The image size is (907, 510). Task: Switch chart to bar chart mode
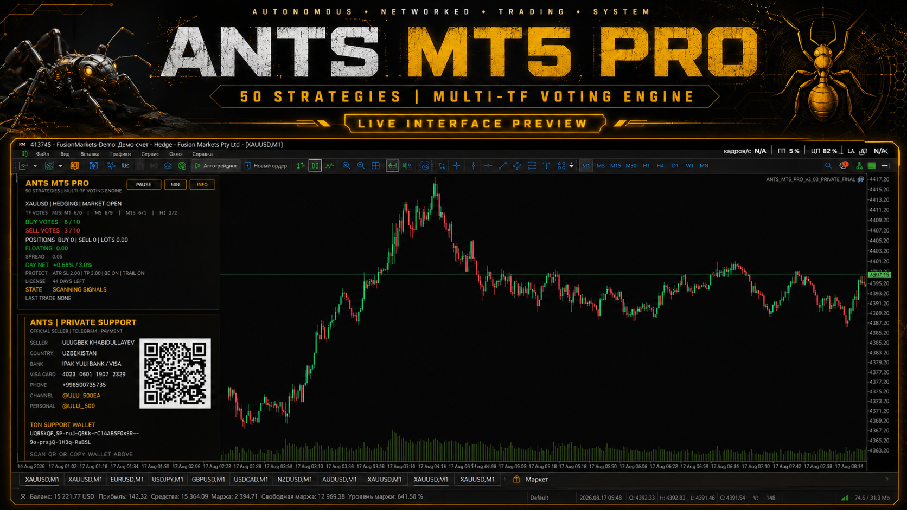tap(301, 166)
